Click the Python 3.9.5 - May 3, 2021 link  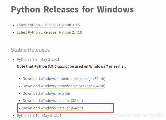coord(39,59)
